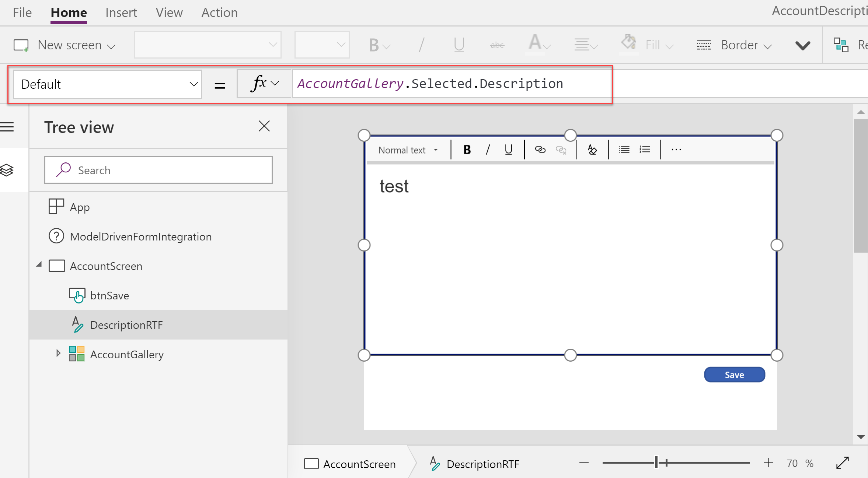Click the rich text editor more options ellipsis
Screen dimensions: 868x478
(676, 150)
